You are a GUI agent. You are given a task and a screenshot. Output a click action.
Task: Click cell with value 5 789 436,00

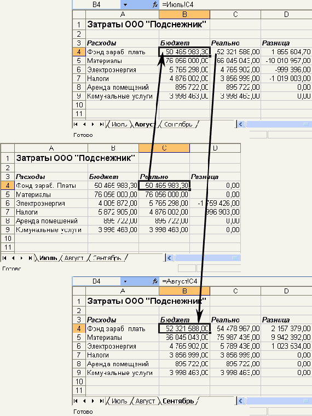point(235,346)
